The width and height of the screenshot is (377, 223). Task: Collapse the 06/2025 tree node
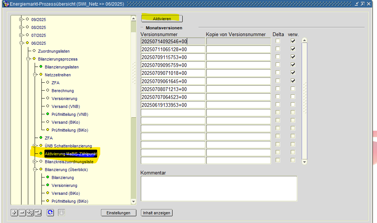[x=21, y=43]
